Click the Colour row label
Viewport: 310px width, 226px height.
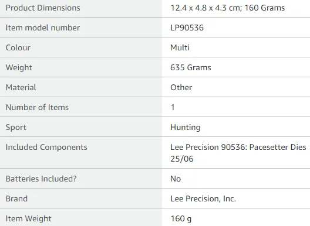click(18, 47)
